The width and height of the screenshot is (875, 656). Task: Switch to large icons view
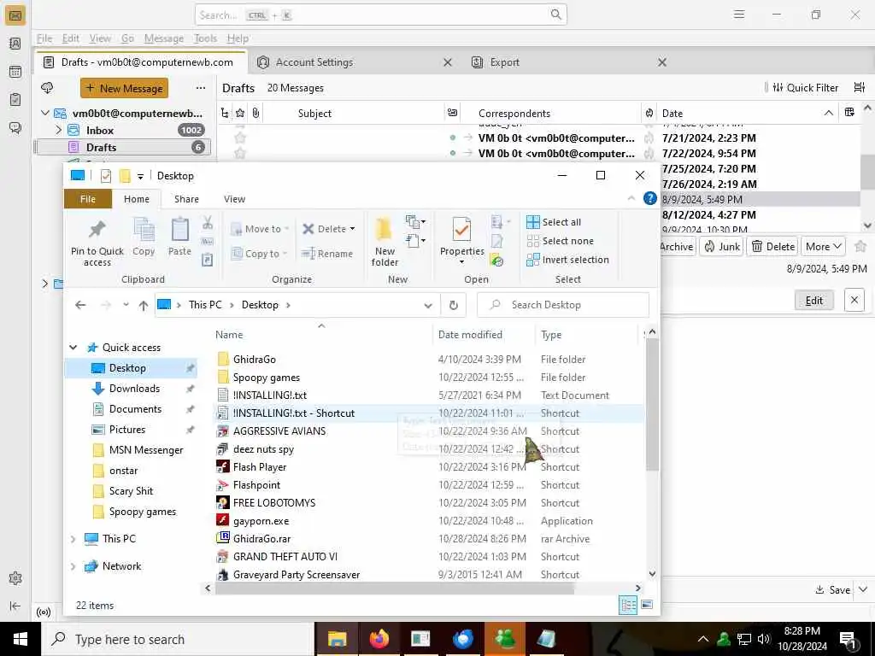[x=647, y=606]
